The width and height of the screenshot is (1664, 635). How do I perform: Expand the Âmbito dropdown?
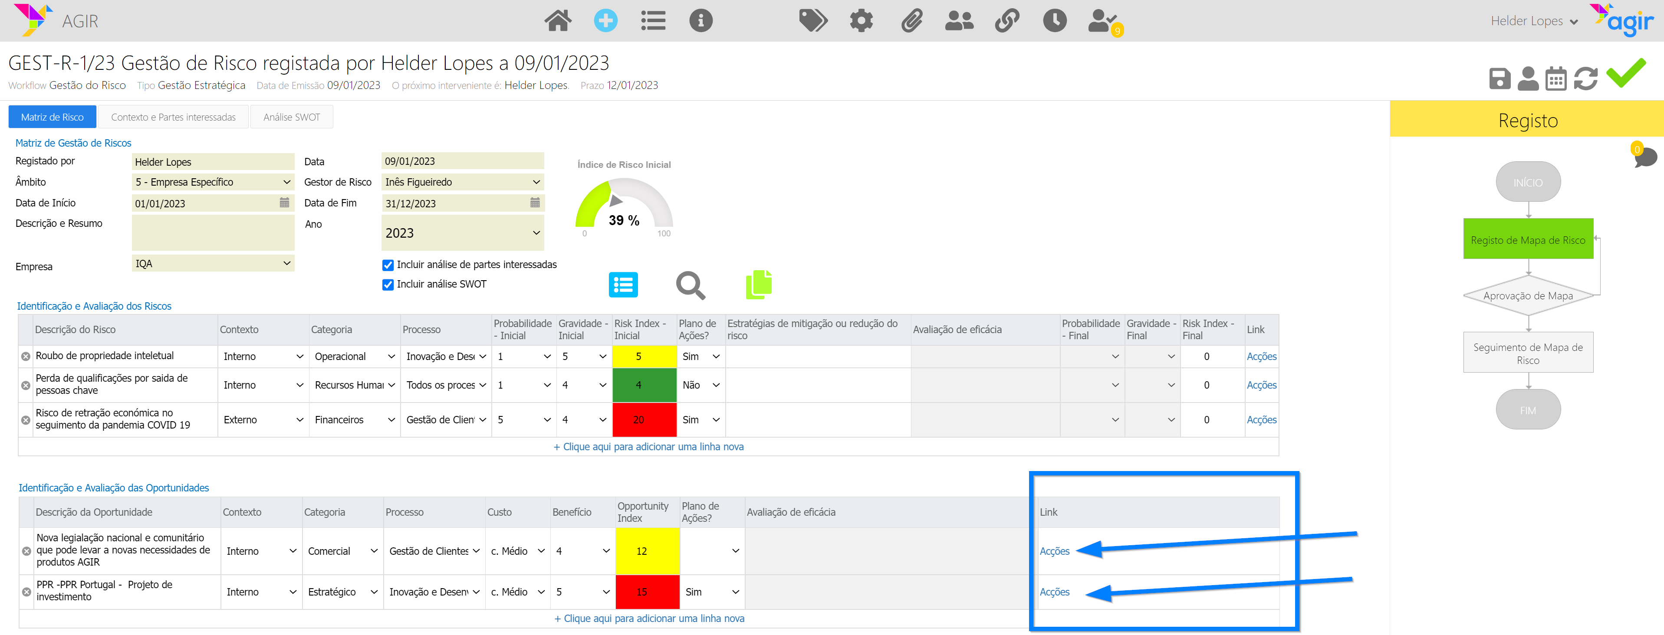[213, 182]
